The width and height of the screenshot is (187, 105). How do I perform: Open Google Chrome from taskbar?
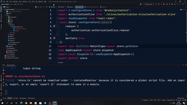pyautogui.click(x=26, y=103)
